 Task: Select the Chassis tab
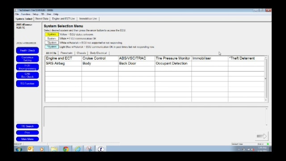(81, 53)
